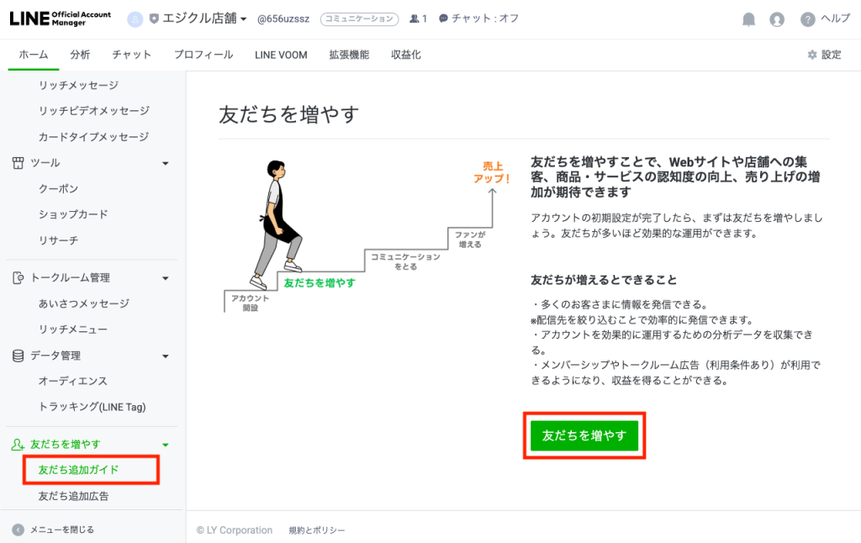This screenshot has height=543, width=861.
Task: Open settings via the gear icon
Action: coord(812,55)
